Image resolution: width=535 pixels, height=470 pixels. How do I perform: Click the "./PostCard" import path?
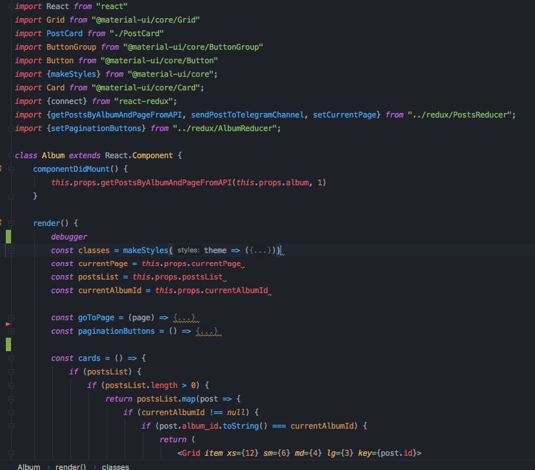(136, 34)
